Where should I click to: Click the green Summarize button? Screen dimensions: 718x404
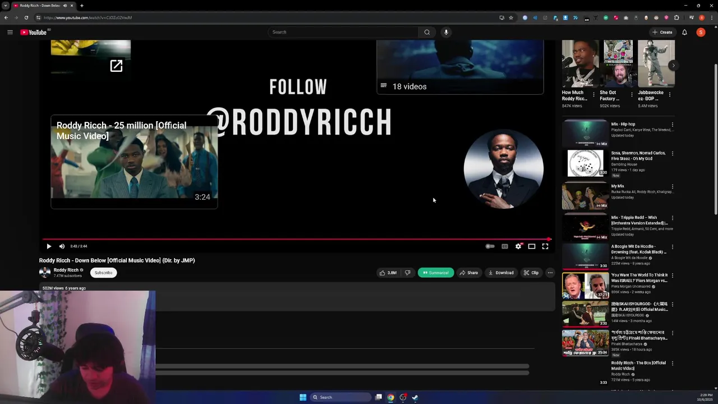(436, 273)
